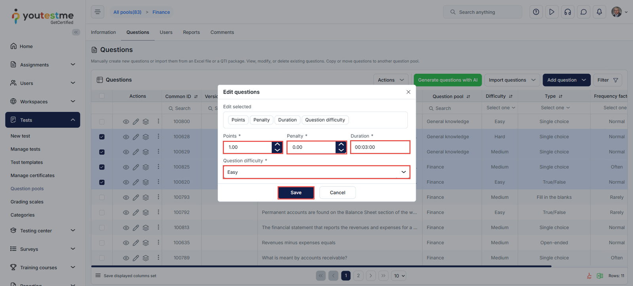The width and height of the screenshot is (633, 286).
Task: Open the chat messages icon
Action: tap(583, 12)
